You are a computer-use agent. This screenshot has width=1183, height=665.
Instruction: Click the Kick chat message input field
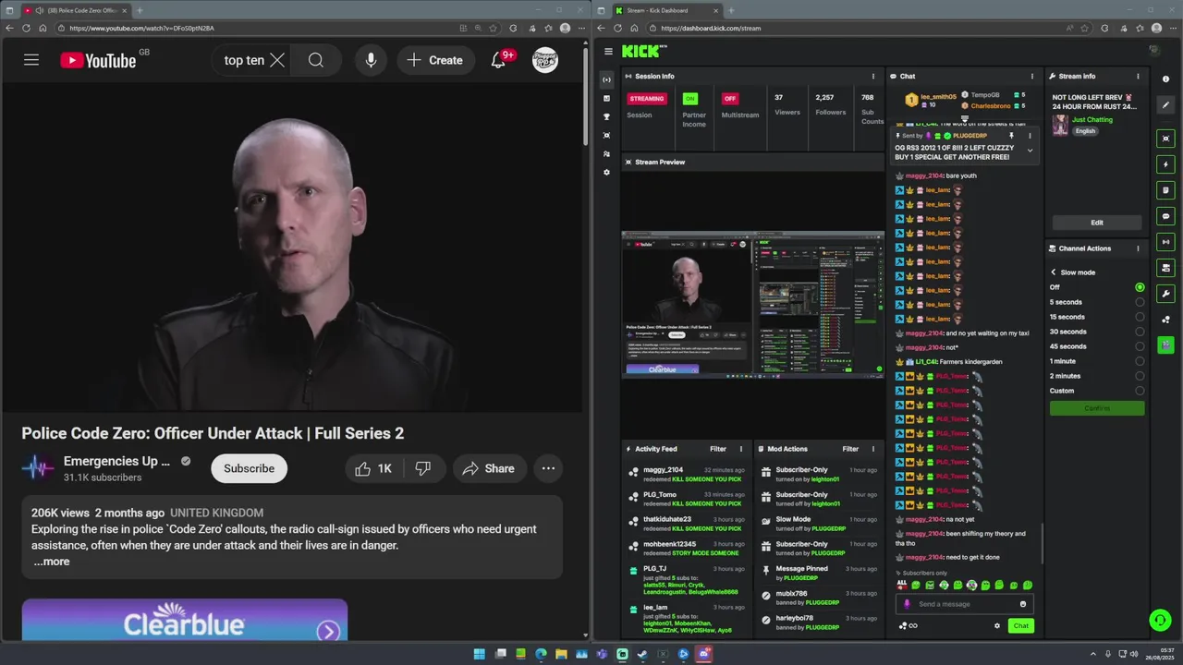tap(965, 604)
